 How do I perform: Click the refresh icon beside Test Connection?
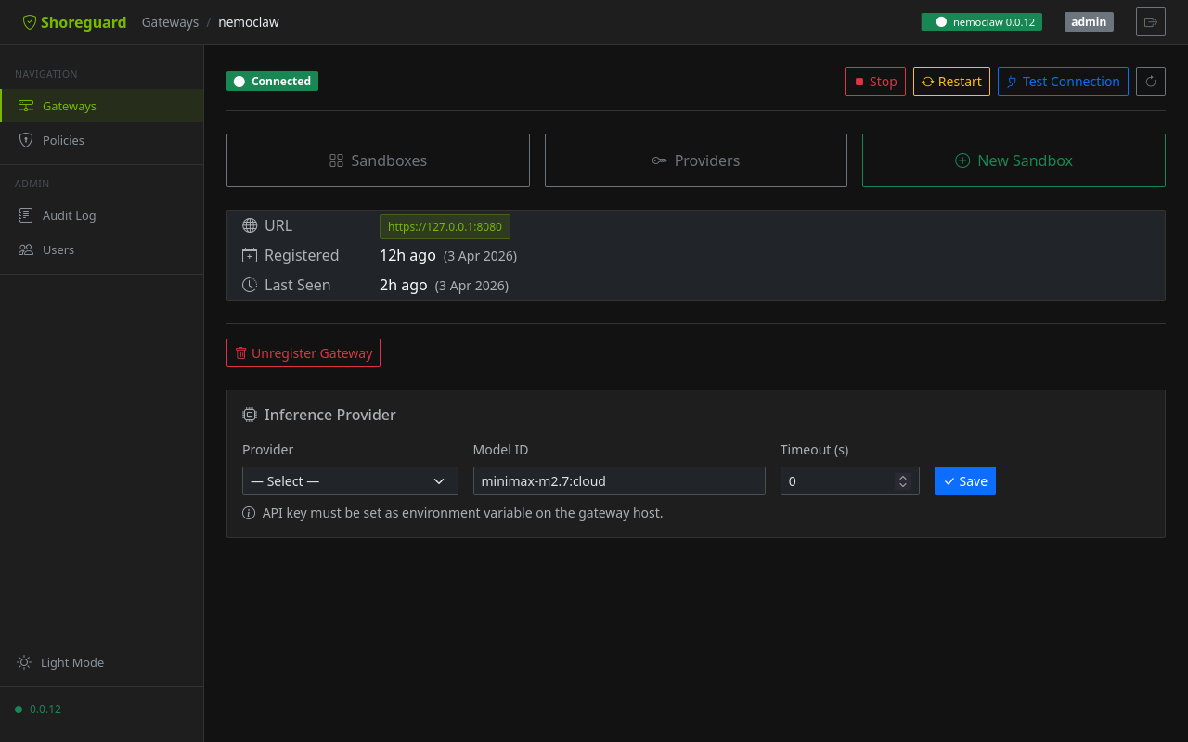tap(1151, 82)
